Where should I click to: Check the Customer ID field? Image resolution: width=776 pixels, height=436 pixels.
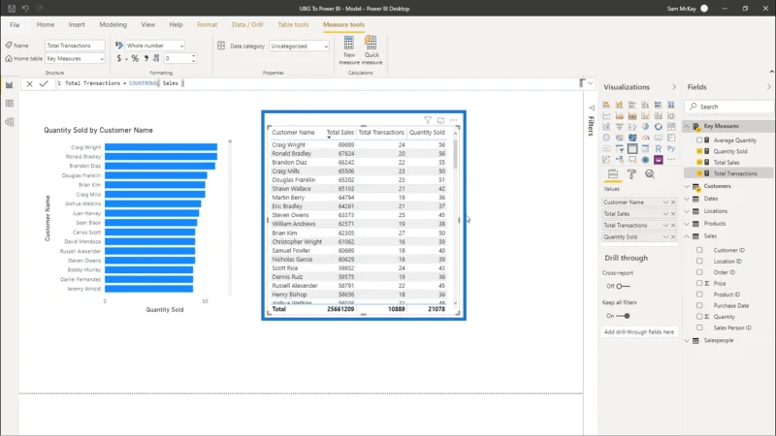coord(699,250)
